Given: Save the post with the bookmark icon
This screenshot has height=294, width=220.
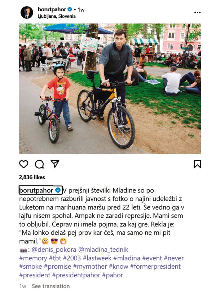Looking at the screenshot, I should pos(197,164).
